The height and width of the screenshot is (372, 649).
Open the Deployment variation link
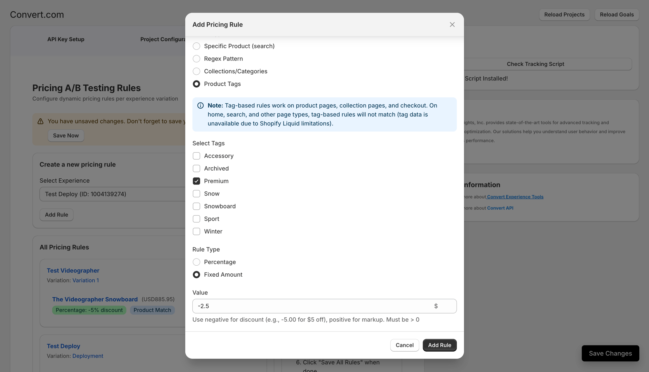[x=88, y=356]
